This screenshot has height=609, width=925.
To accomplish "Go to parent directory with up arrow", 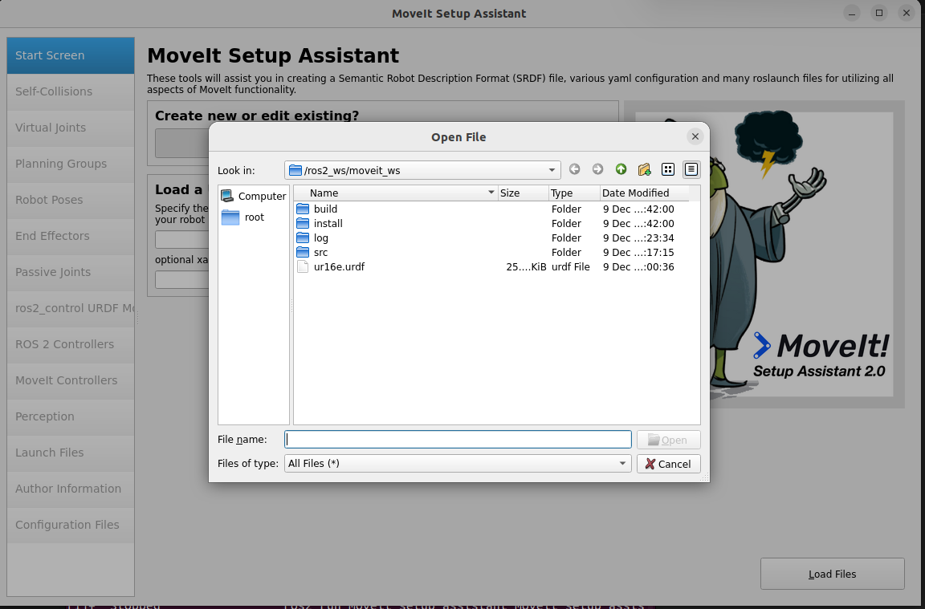I will pos(621,169).
